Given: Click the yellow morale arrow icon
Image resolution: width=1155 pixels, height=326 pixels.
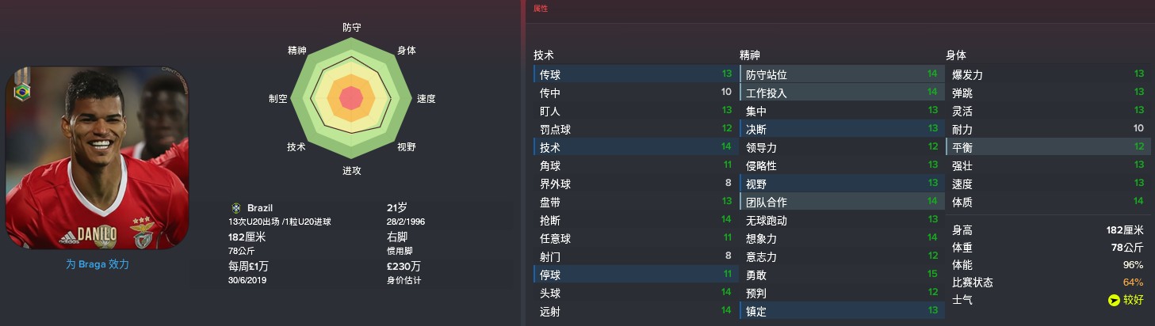Looking at the screenshot, I should coord(1115,300).
